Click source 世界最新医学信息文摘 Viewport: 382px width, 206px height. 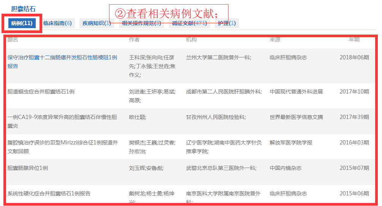[296, 117]
